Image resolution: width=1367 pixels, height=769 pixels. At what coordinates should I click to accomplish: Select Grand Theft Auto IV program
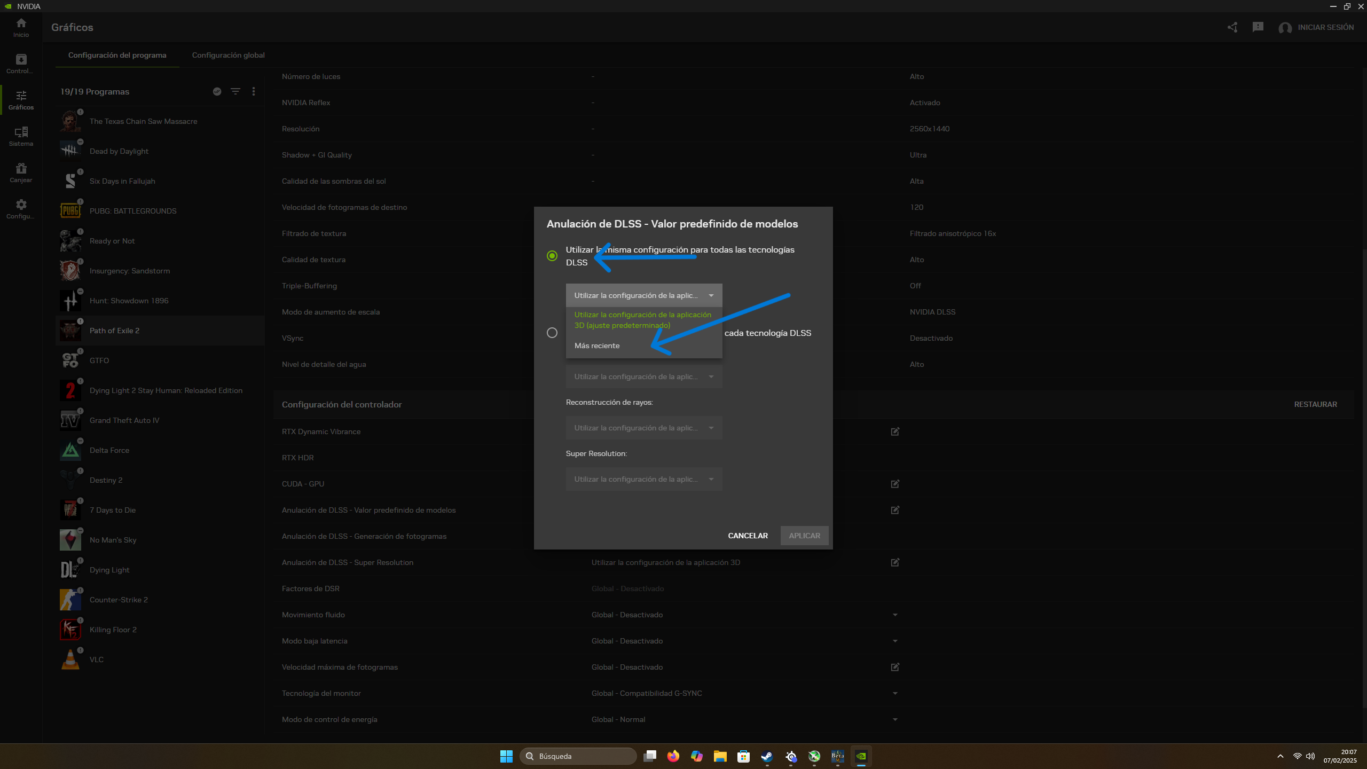[x=160, y=420]
